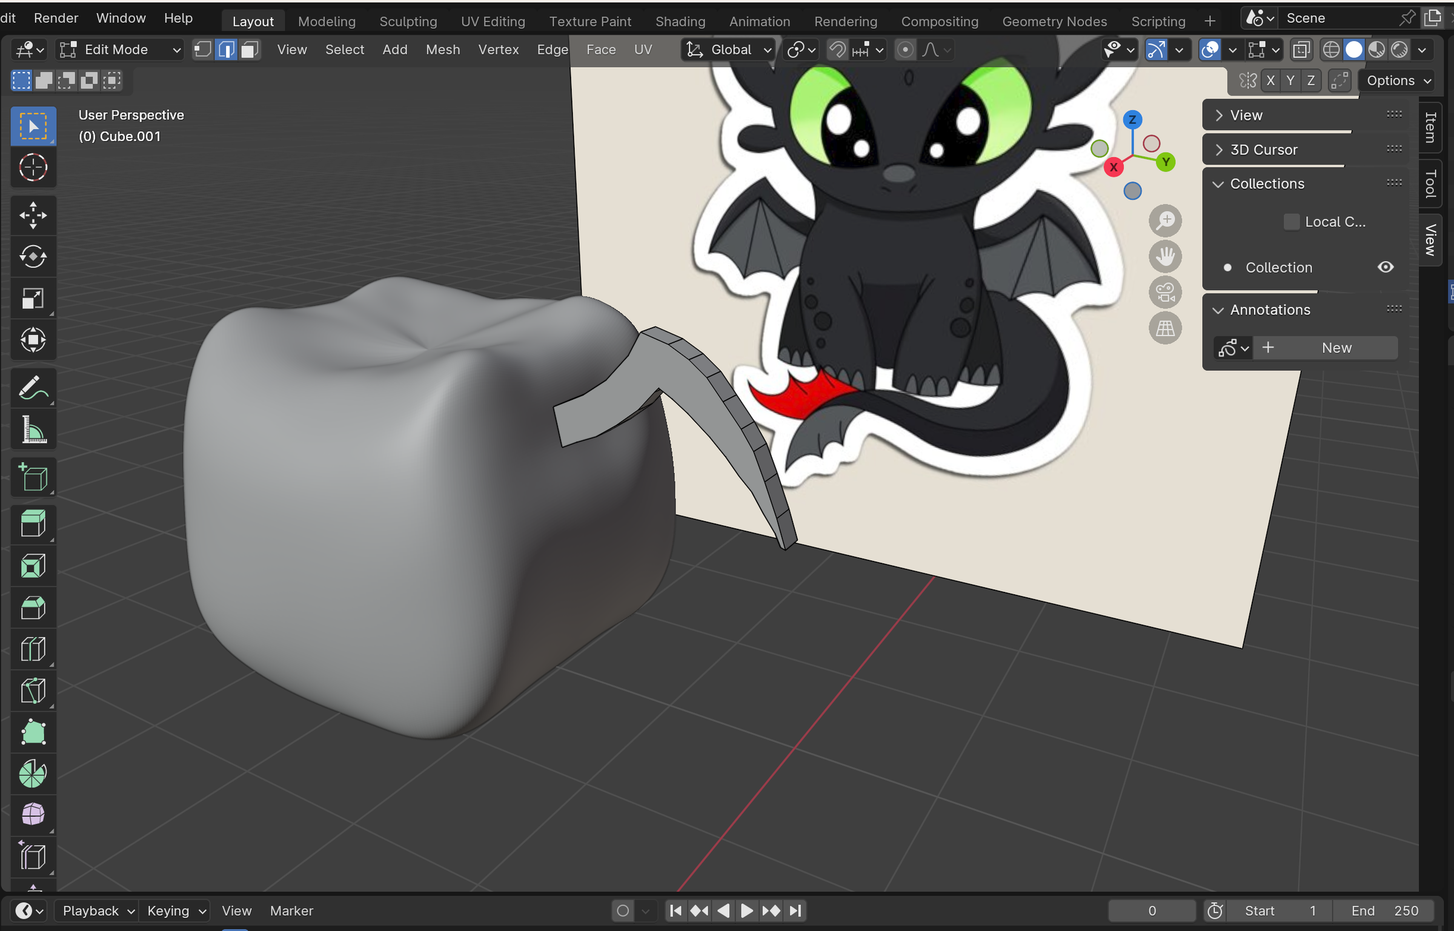Viewport: 1454px width, 931px height.
Task: Expand the View panel
Action: click(1306, 115)
